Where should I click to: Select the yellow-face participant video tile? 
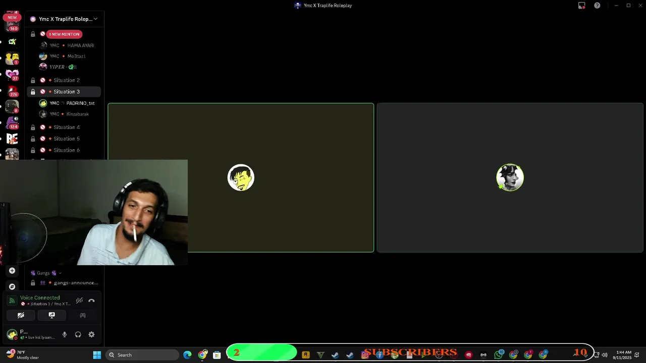point(241,177)
